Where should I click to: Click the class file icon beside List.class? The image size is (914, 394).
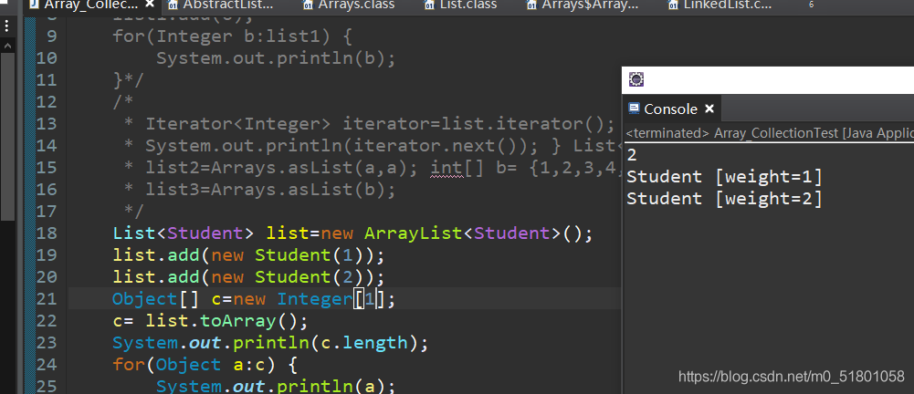(429, 5)
